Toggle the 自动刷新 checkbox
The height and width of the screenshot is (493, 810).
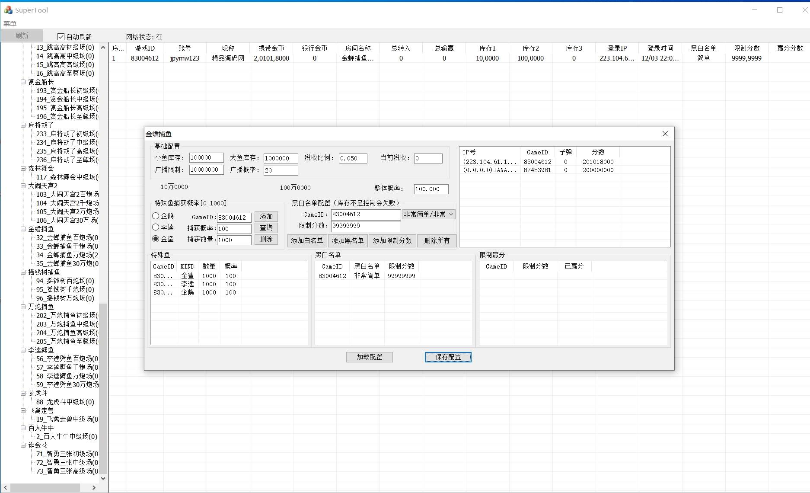tap(61, 37)
